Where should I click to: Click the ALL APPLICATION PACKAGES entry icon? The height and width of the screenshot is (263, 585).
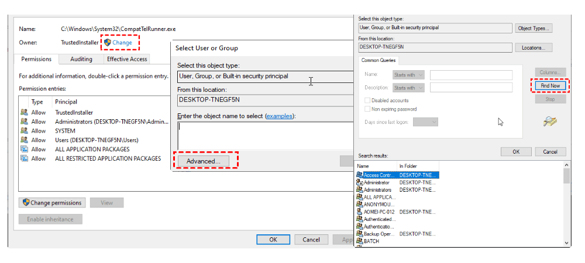(24, 149)
